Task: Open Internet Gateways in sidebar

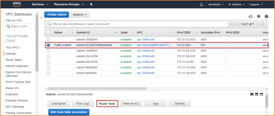Action: [17, 66]
